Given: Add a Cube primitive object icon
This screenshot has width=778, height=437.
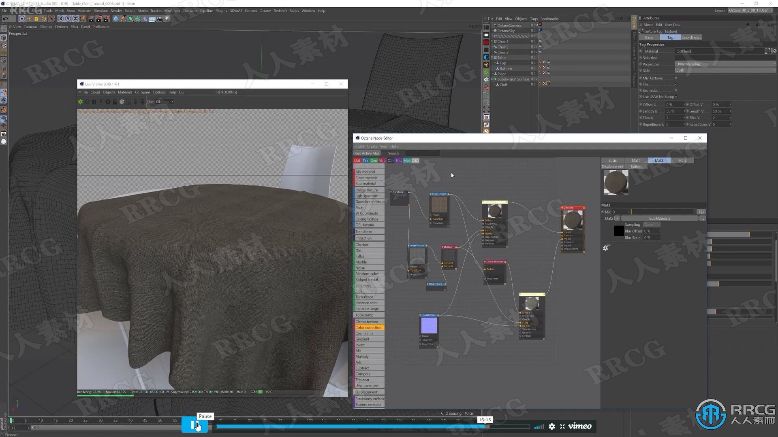Looking at the screenshot, I should point(116,19).
